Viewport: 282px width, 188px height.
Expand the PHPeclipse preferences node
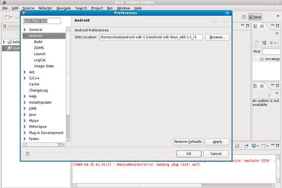[25, 127]
